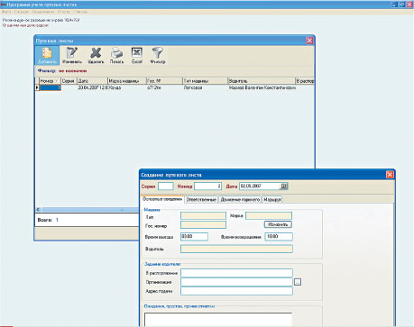Viewport: 414px width, 327px height.
Task: Click the Серия input field in the dialog
Action: click(x=166, y=186)
